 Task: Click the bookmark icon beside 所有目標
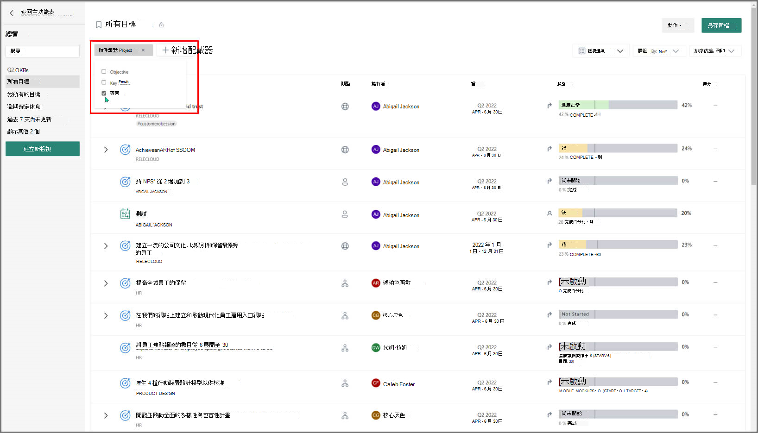click(99, 25)
